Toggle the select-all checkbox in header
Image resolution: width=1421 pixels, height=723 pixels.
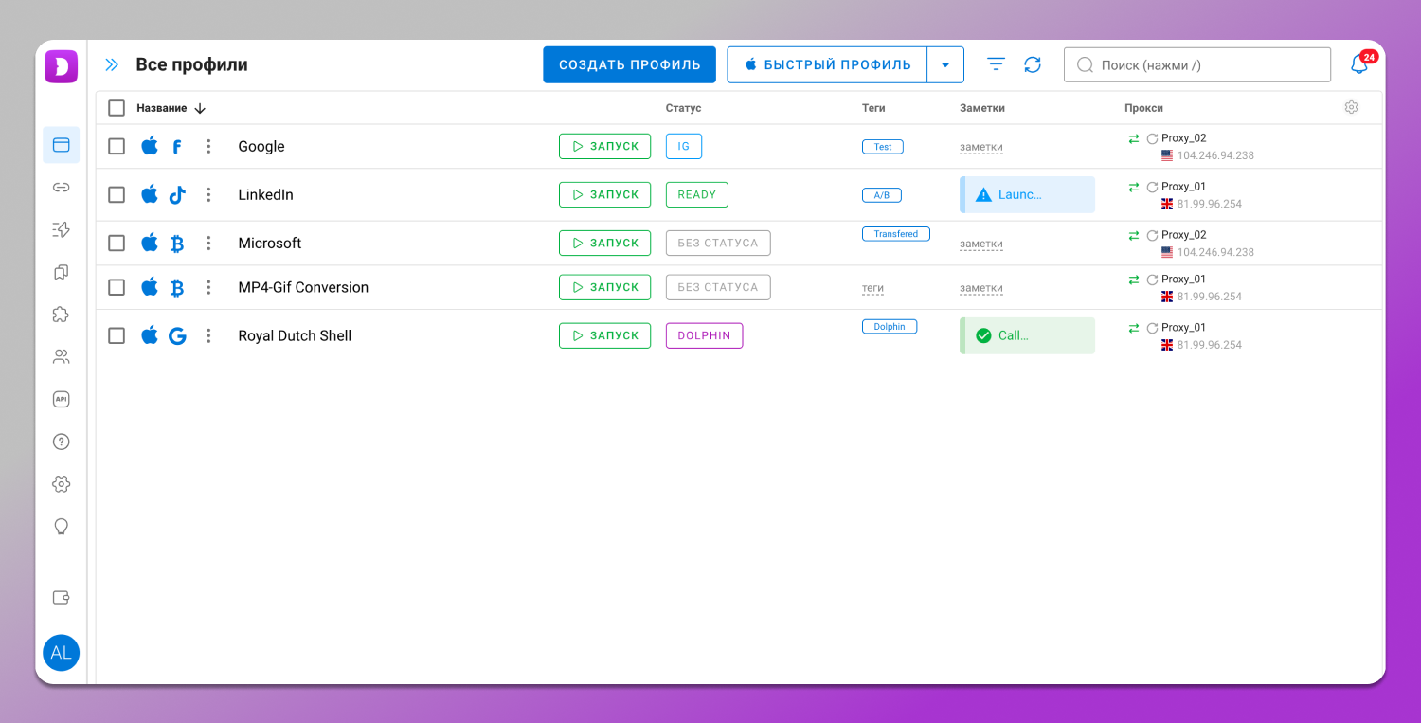pos(117,108)
